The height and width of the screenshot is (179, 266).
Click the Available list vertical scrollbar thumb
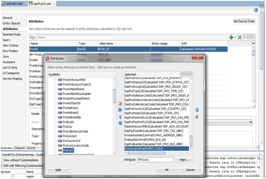114,96
